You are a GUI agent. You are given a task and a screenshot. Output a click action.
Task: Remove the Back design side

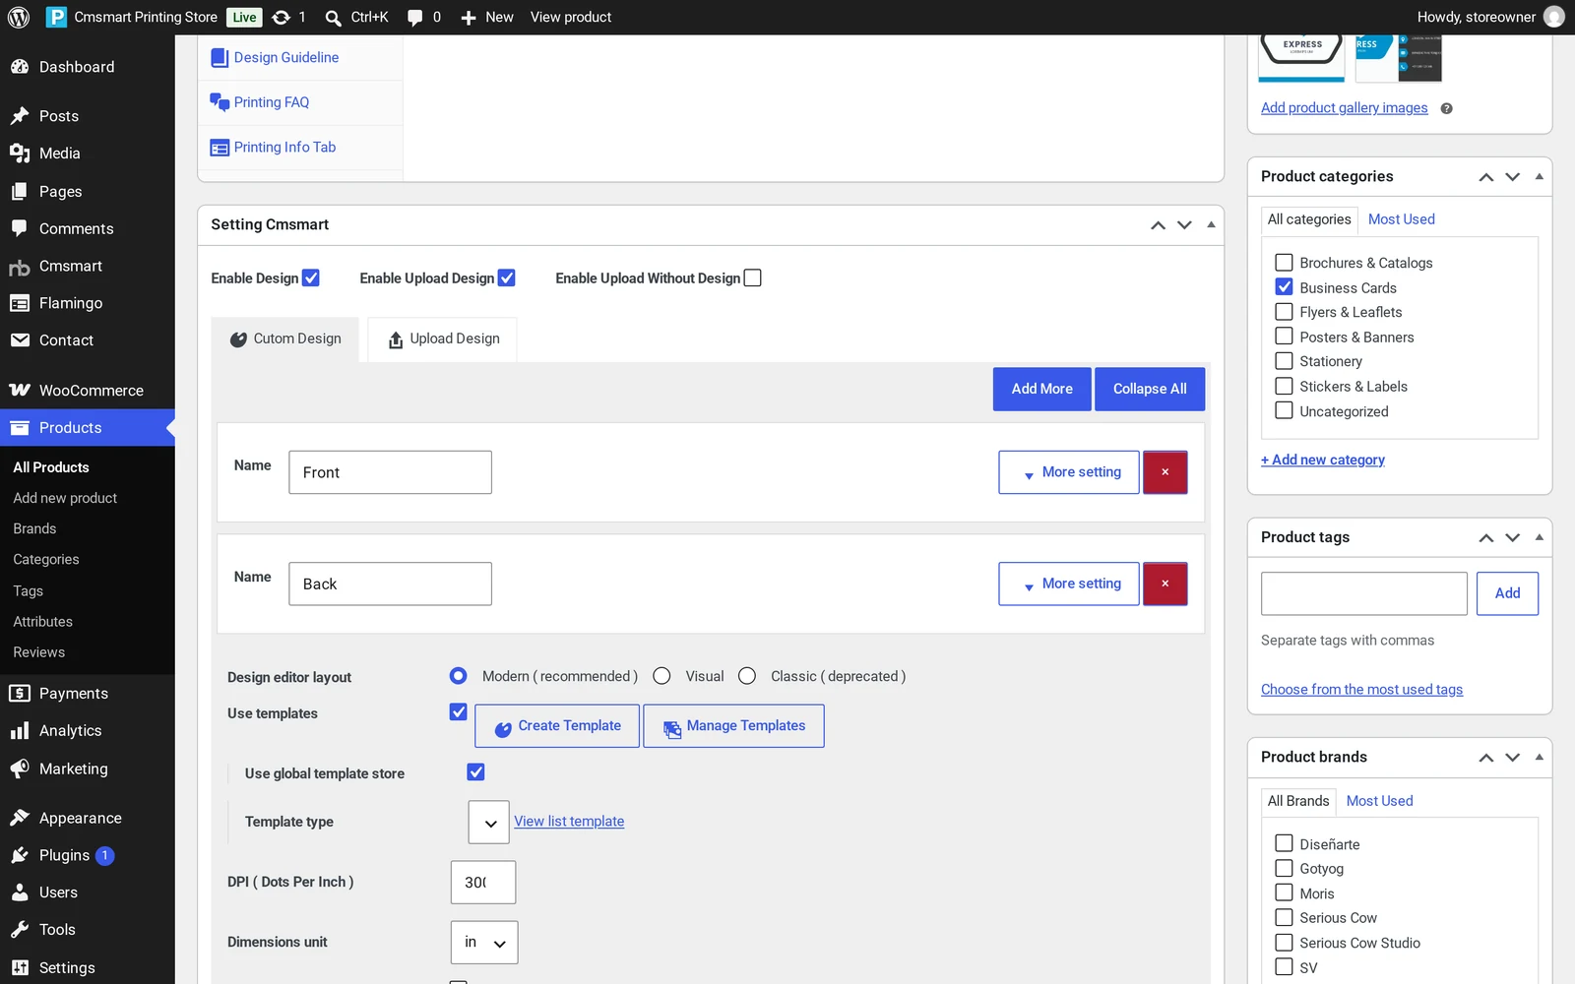click(1165, 584)
